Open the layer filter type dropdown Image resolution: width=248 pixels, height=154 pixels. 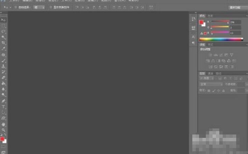206,78
